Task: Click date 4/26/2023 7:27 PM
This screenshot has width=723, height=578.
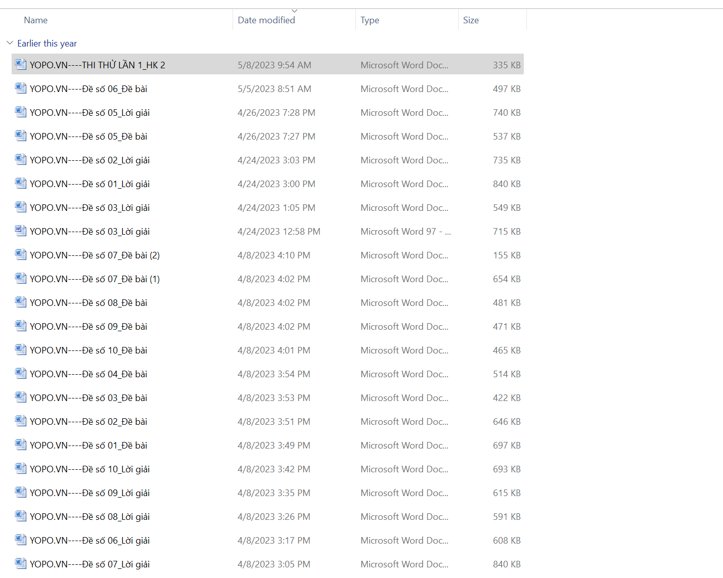Action: click(x=277, y=136)
